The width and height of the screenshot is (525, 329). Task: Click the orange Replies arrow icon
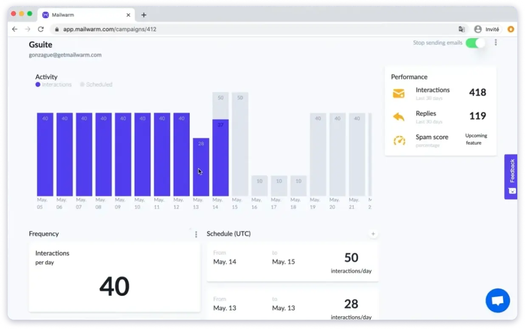(x=398, y=117)
